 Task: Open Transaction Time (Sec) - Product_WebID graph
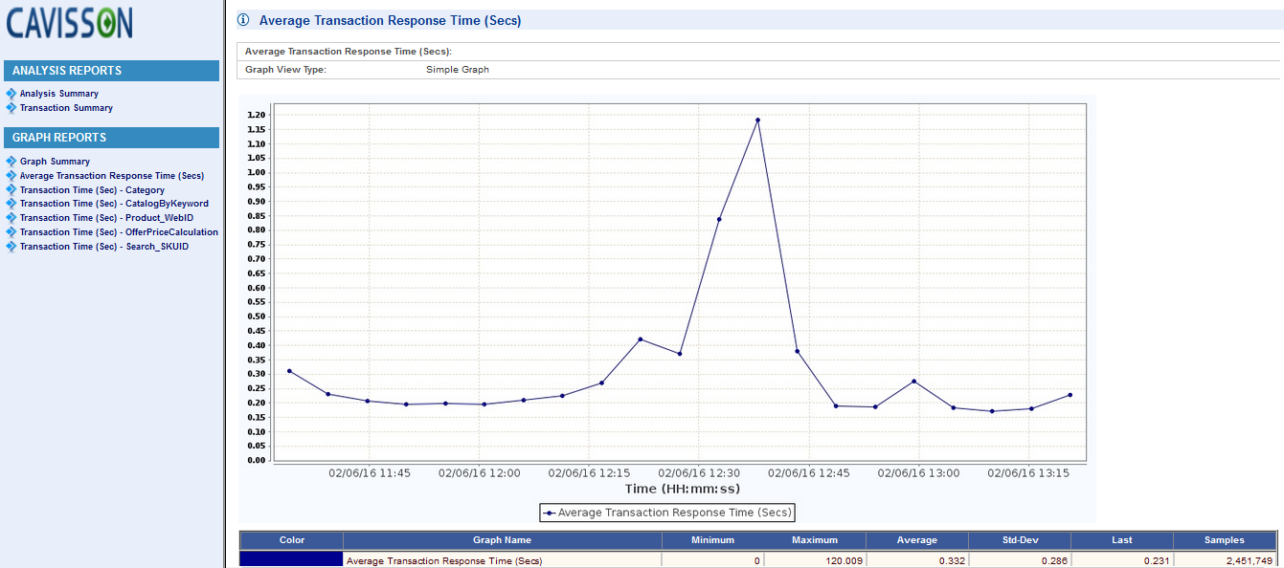coord(106,218)
